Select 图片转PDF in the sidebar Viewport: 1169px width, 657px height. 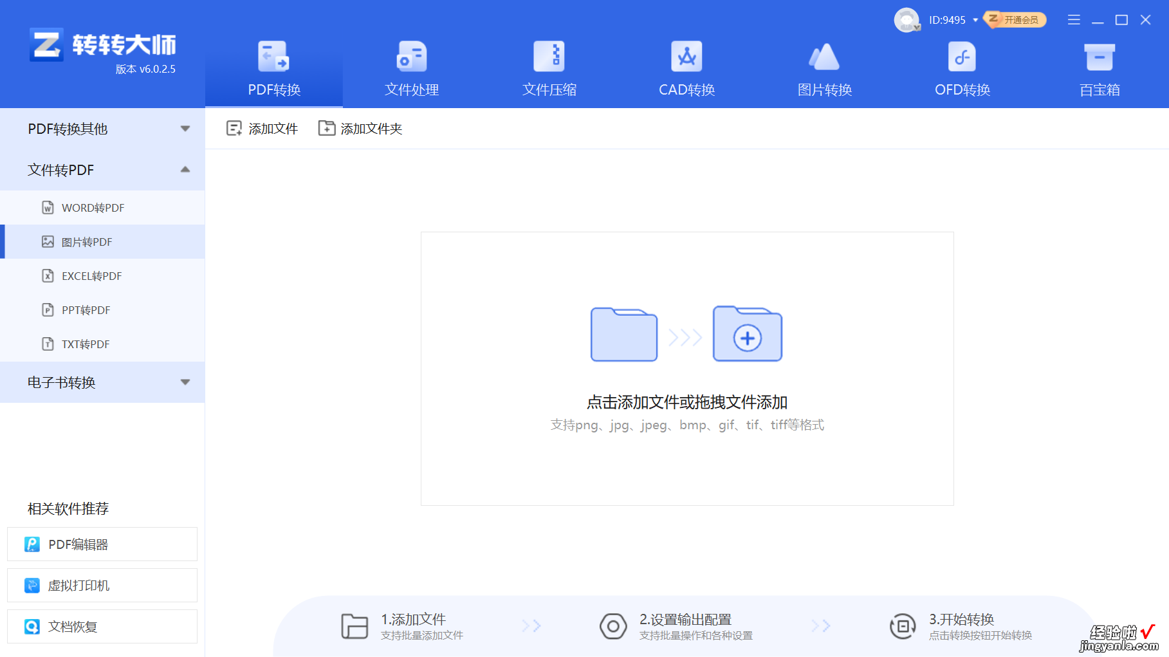[x=102, y=241]
